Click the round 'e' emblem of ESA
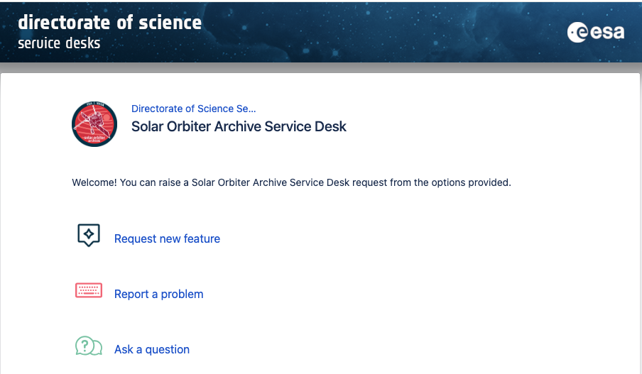This screenshot has height=374, width=642. click(577, 33)
